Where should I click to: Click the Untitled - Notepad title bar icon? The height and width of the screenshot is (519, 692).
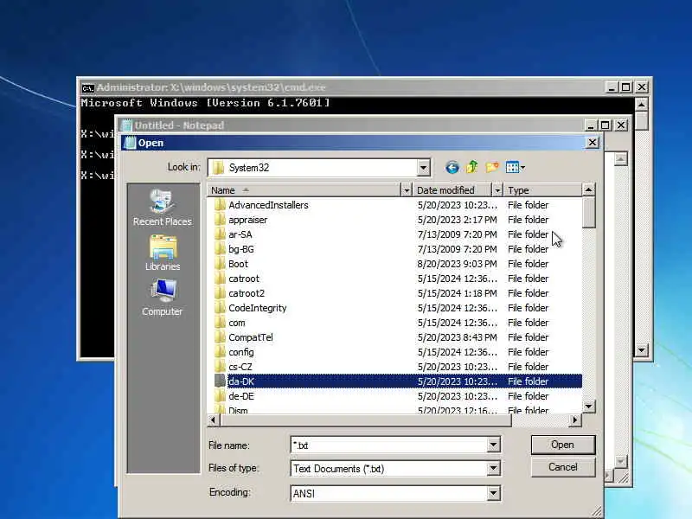point(126,125)
